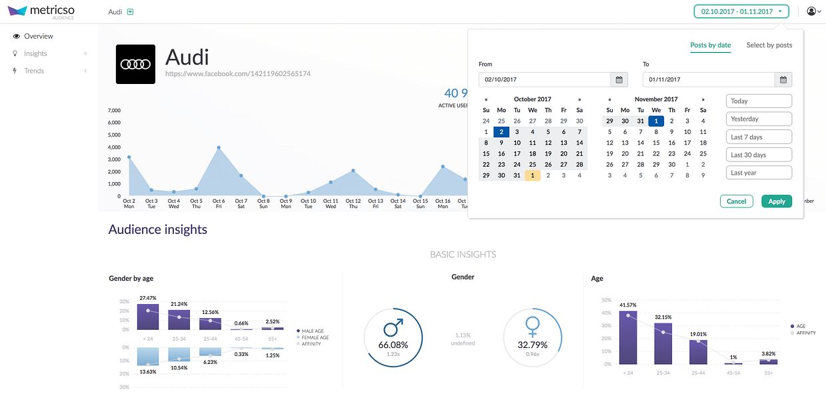
Task: Switch to Posts by date tab
Action: (711, 45)
